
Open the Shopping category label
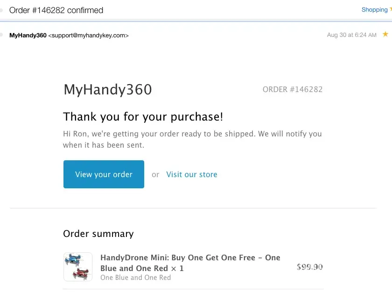click(x=374, y=9)
